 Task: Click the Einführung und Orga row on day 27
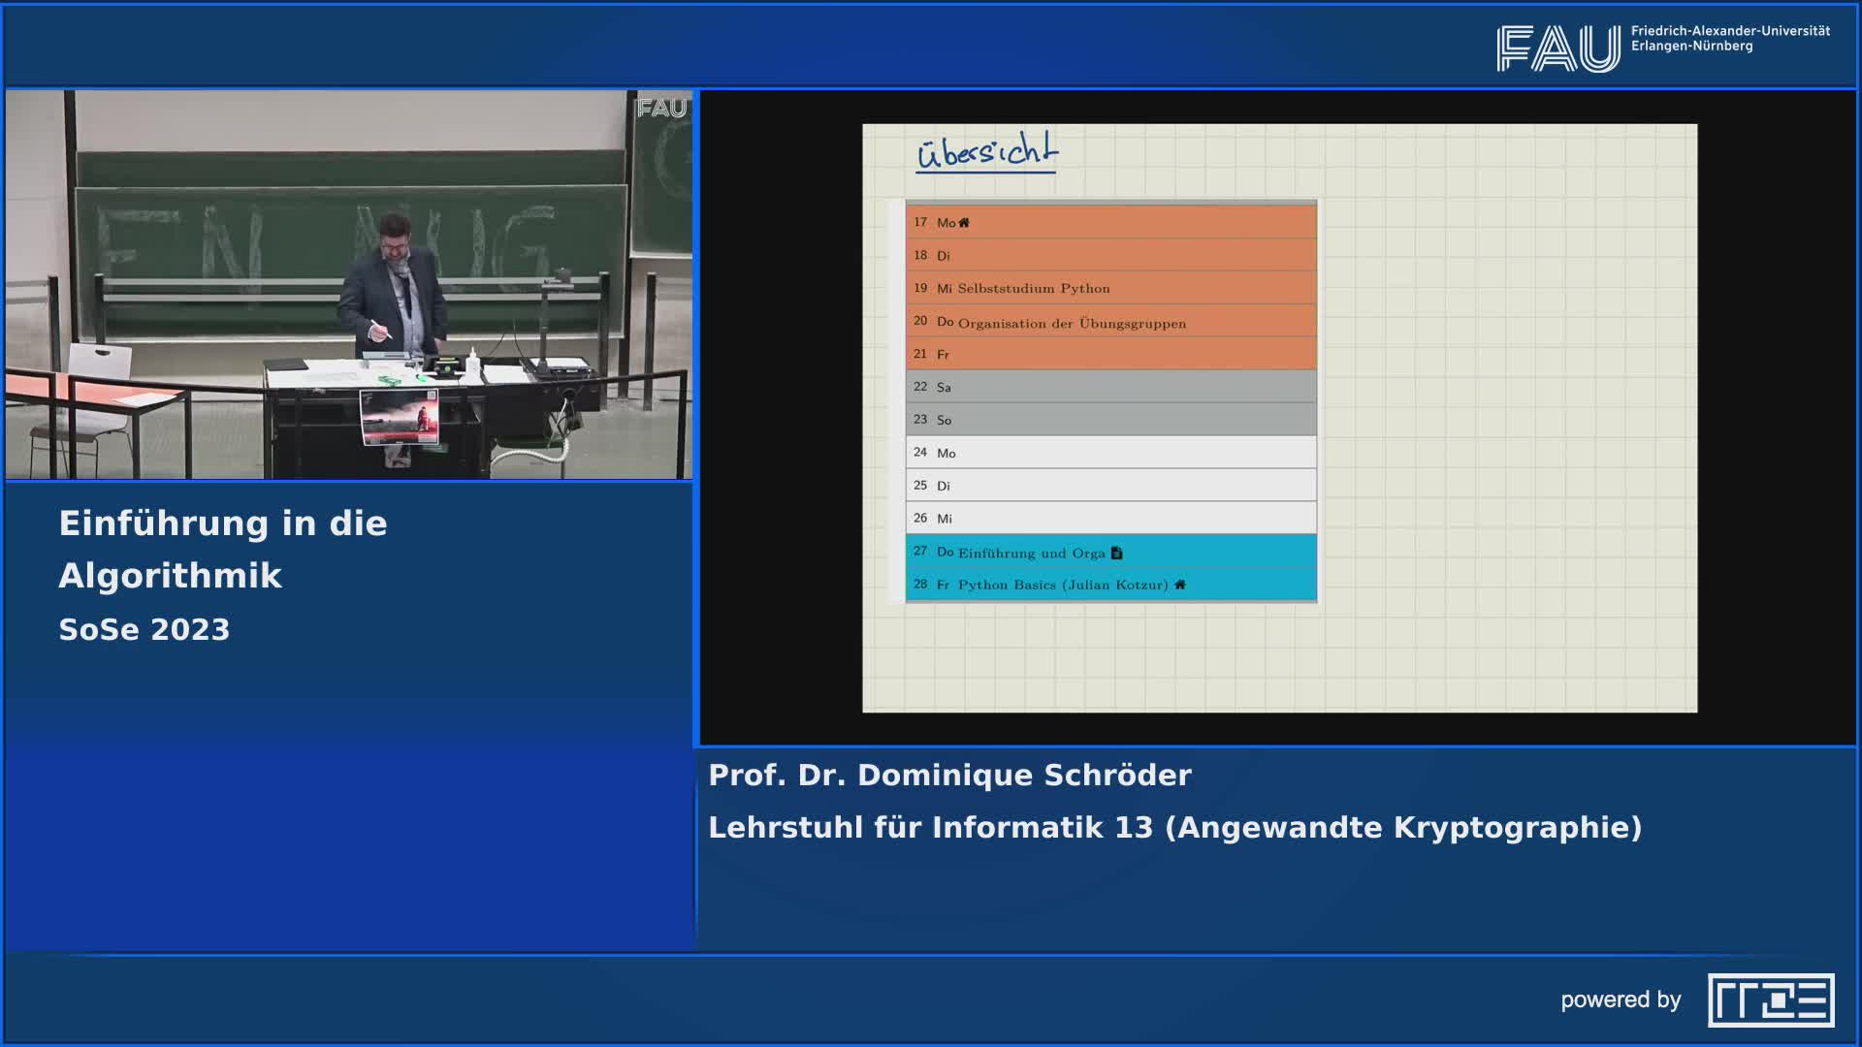coord(1030,553)
